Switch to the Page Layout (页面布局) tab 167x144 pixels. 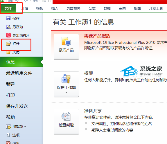[73, 8]
